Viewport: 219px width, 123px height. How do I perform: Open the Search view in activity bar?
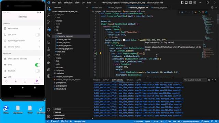pos(49,15)
